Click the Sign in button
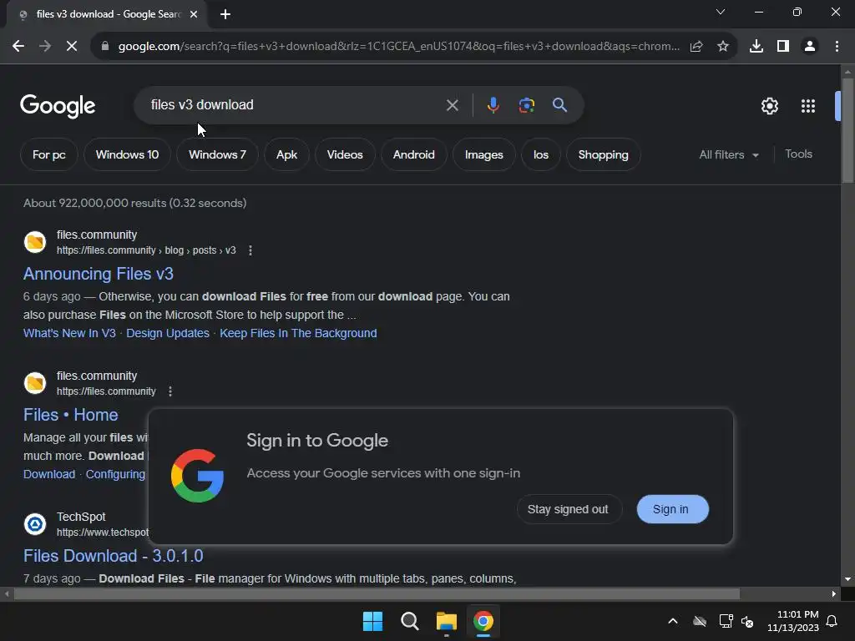Image resolution: width=855 pixels, height=641 pixels. coord(672,509)
